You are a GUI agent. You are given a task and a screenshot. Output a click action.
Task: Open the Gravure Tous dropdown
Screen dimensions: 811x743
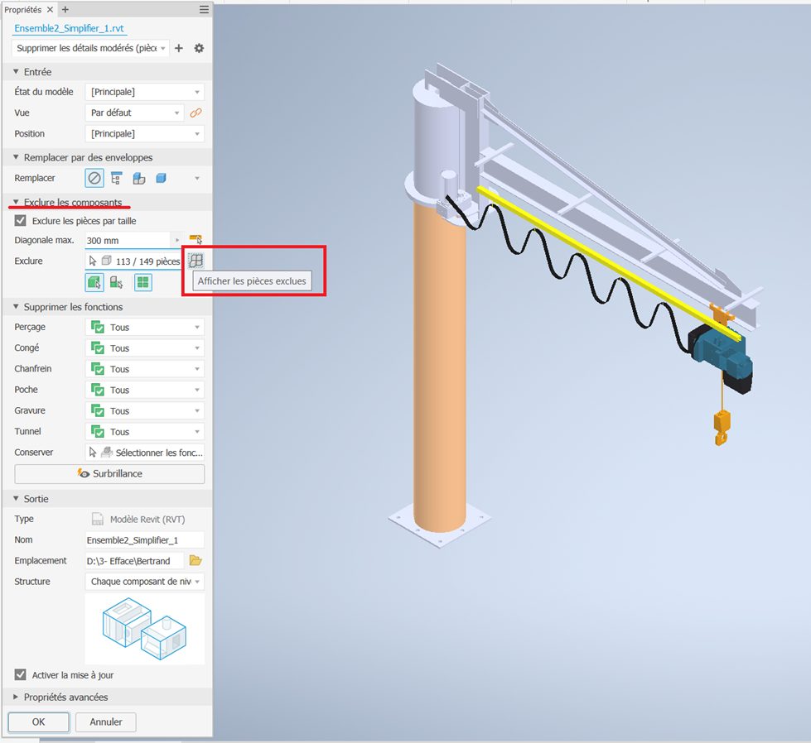(x=144, y=410)
